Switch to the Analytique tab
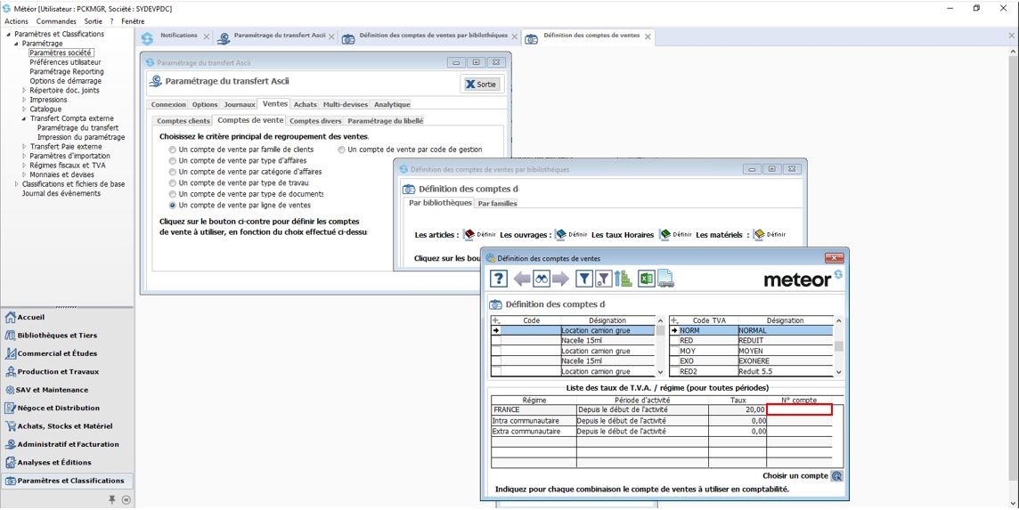 click(392, 104)
